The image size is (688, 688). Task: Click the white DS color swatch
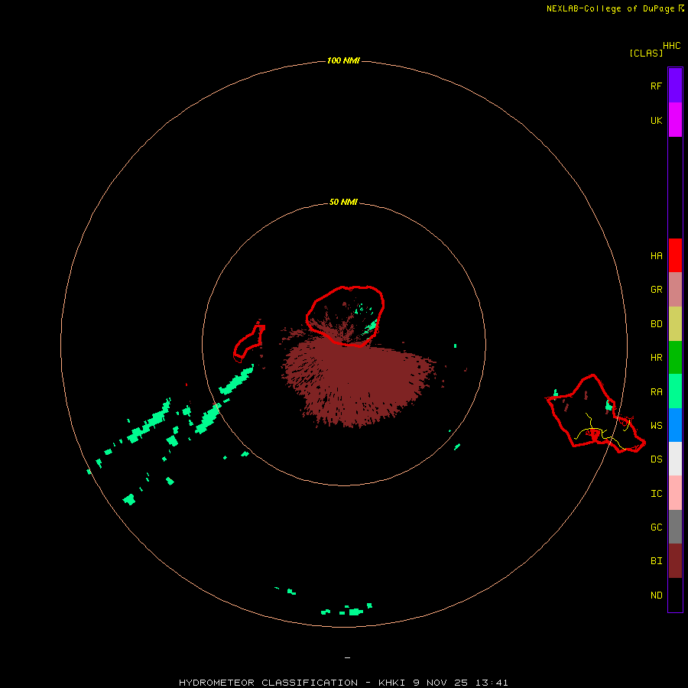(x=675, y=459)
